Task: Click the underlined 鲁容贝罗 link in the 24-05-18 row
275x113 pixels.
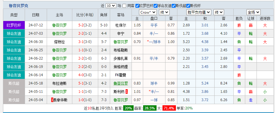Action: tap(121, 83)
